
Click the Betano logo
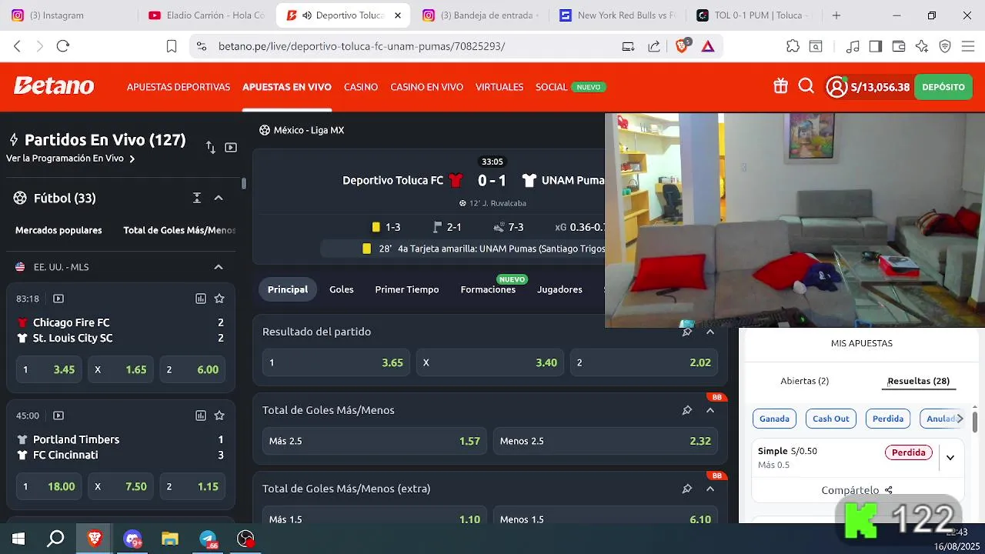click(x=54, y=86)
